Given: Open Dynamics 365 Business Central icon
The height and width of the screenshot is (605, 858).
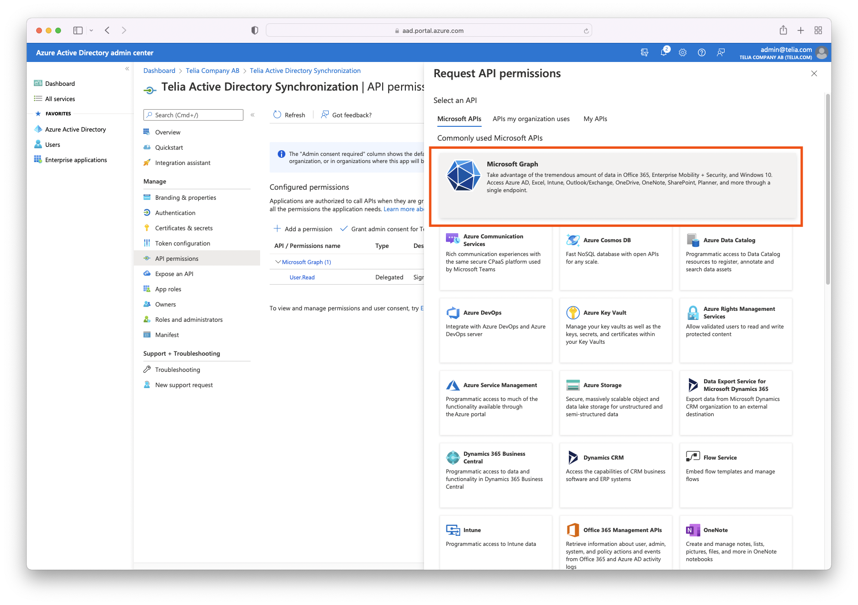Looking at the screenshot, I should pyautogui.click(x=453, y=457).
